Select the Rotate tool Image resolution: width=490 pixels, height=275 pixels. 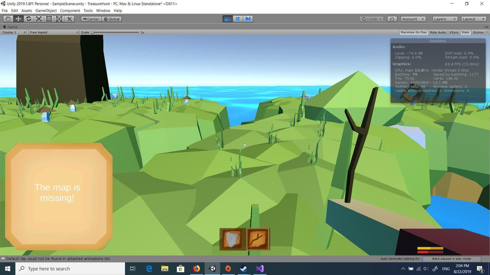[28, 19]
